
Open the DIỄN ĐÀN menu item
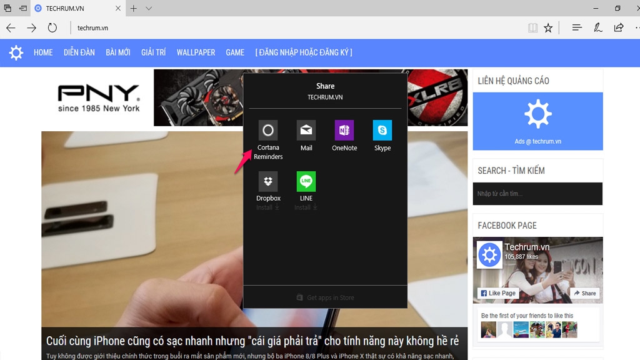(79, 52)
